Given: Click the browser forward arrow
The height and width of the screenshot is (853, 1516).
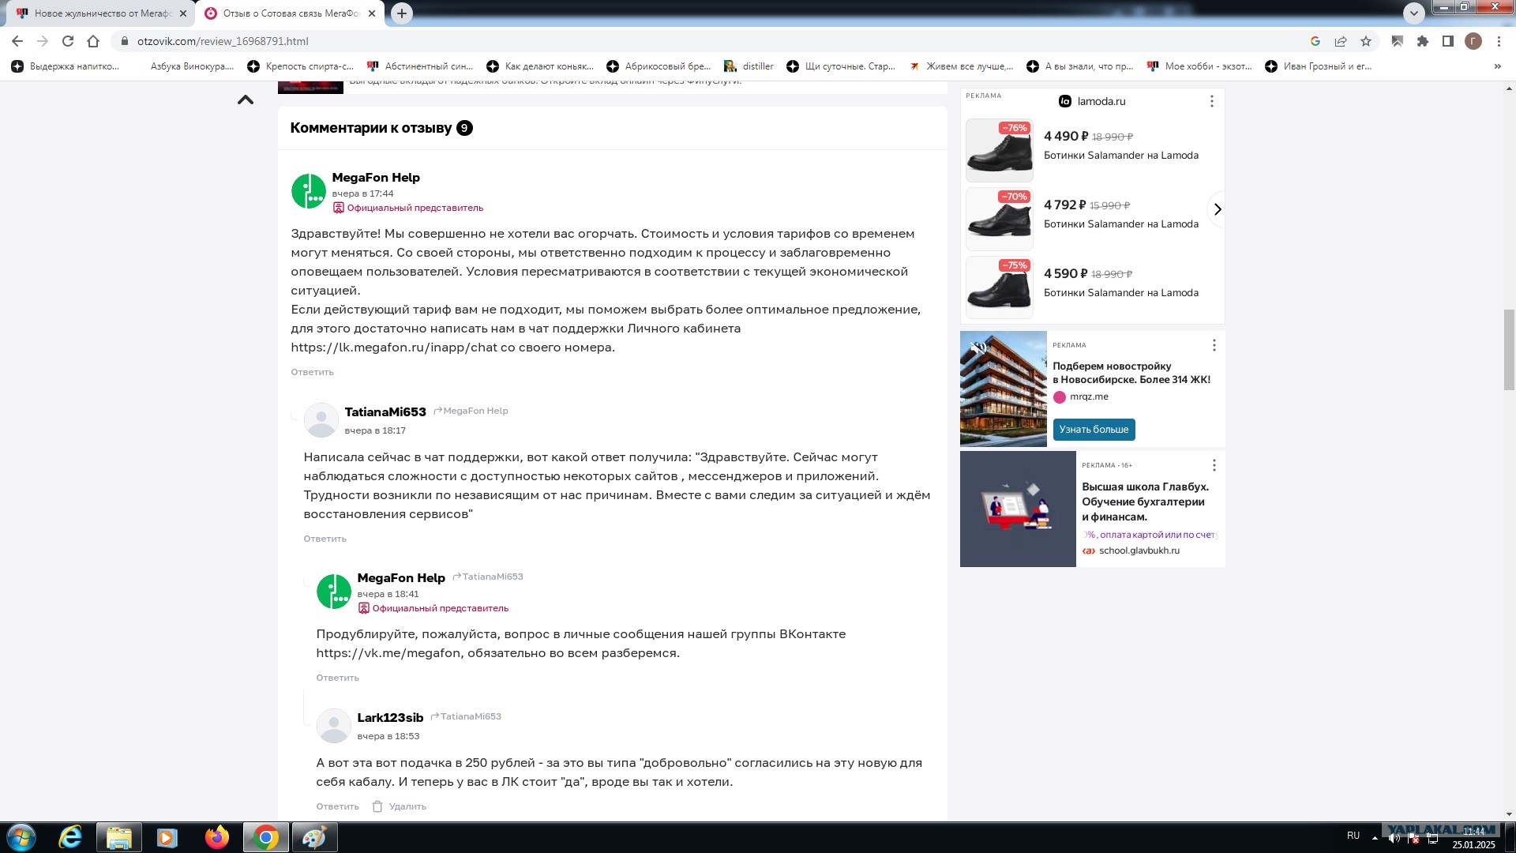Looking at the screenshot, I should 43,41.
